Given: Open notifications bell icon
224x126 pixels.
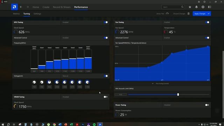Looking at the screenshot, I should 196,7.
